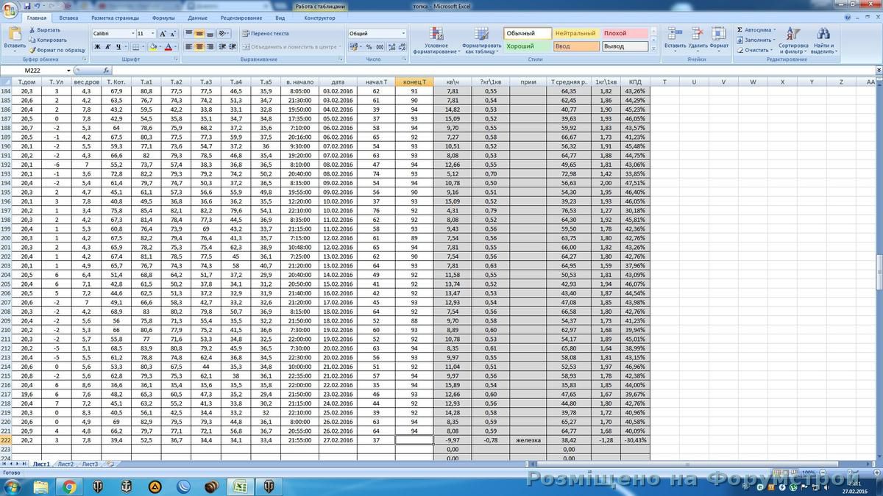Image resolution: width=883 pixels, height=496 pixels.
Task: Toggle Wrap Text (Перенос текста)
Action: click(x=264, y=33)
